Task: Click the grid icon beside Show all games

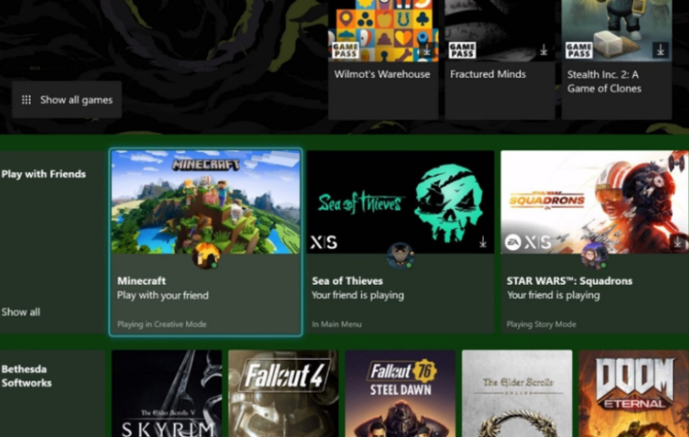Action: pyautogui.click(x=26, y=100)
